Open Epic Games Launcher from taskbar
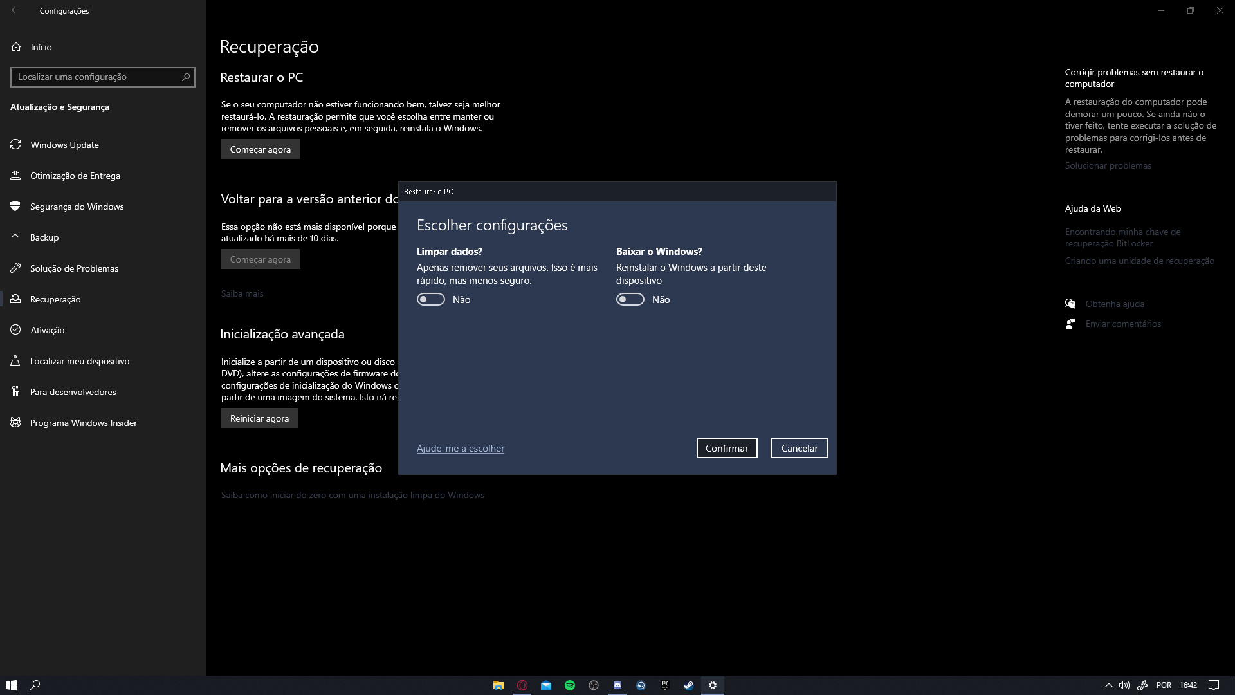Screen dimensions: 1235x695 [x=665, y=685]
